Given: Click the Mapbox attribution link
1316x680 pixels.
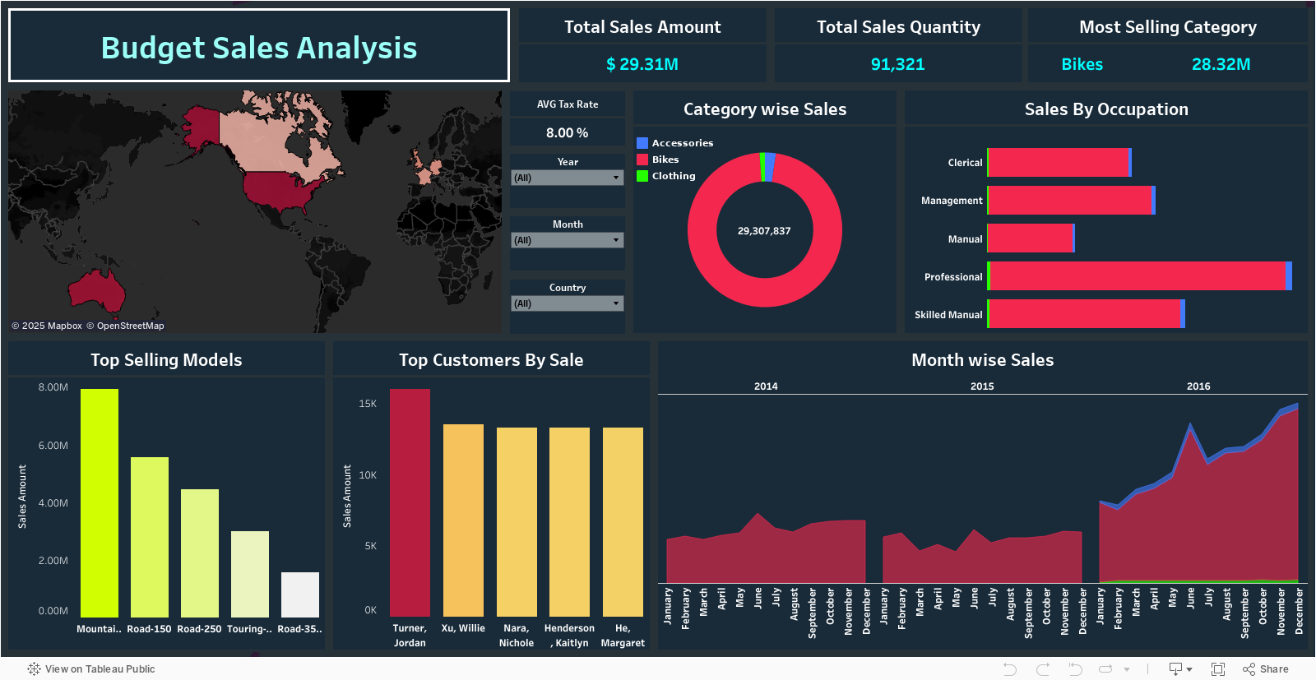Looking at the screenshot, I should click(x=47, y=326).
